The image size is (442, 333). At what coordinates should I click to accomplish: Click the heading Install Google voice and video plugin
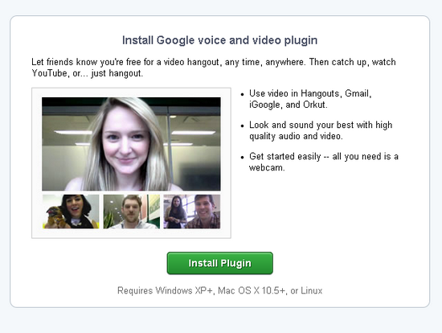[220, 40]
